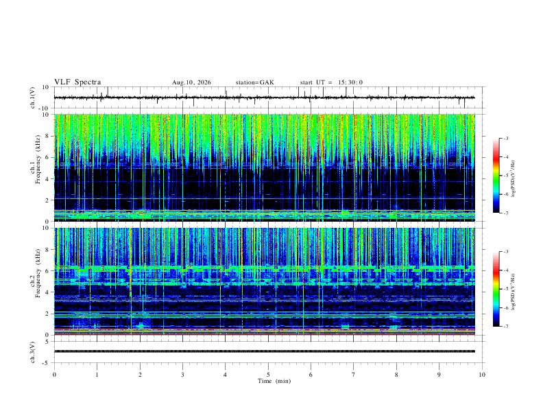This screenshot has width=543, height=420.
Task: Click the start UT 15:30:0 text
Action: point(331,82)
